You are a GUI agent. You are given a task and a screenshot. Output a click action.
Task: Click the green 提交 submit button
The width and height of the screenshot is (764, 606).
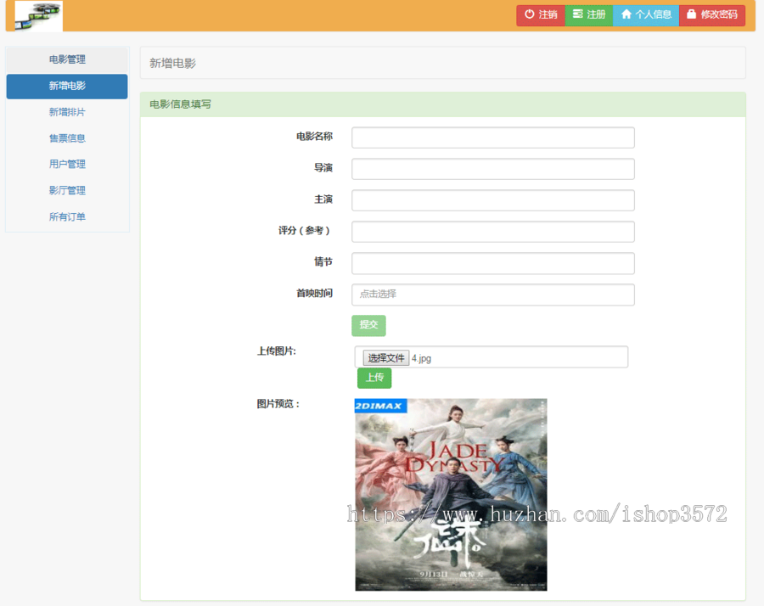click(369, 325)
